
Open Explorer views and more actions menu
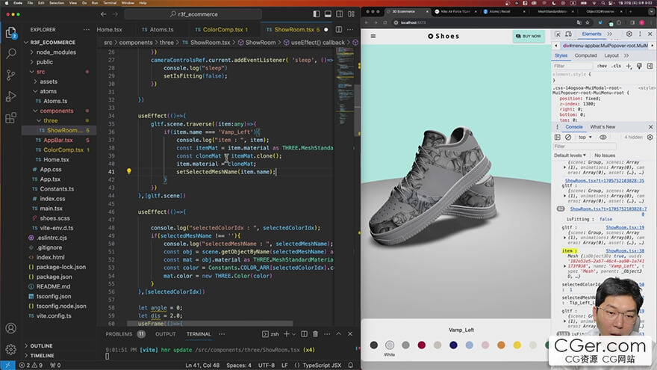87,30
